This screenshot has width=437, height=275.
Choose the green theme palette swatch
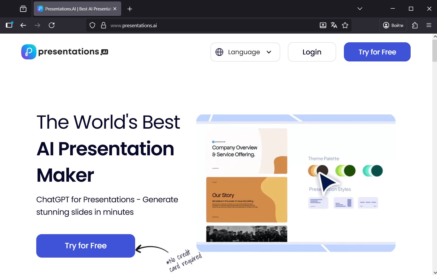pos(345,171)
